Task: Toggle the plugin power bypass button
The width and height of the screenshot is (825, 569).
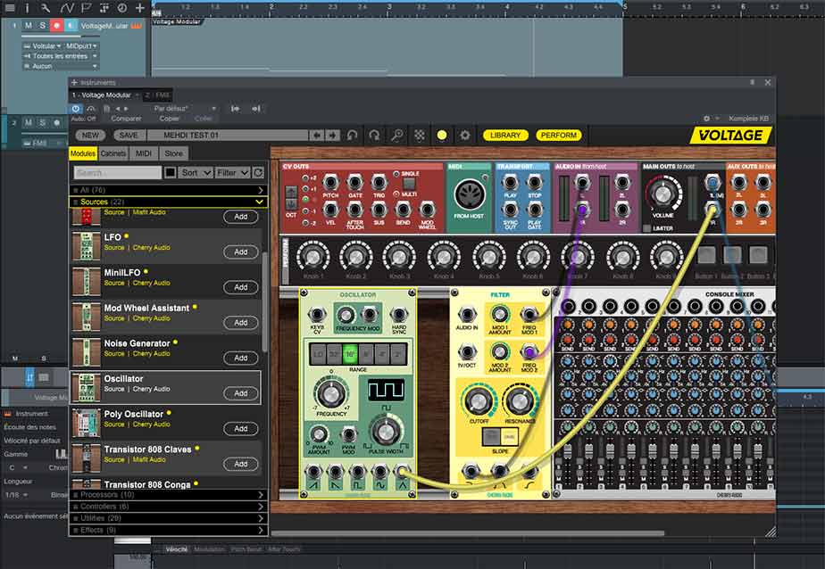Action: (x=76, y=108)
